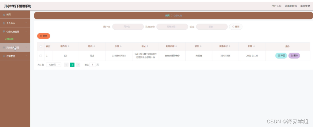313x127 pixels.
Task: Click the 查询 search button
Action: [x=236, y=27]
